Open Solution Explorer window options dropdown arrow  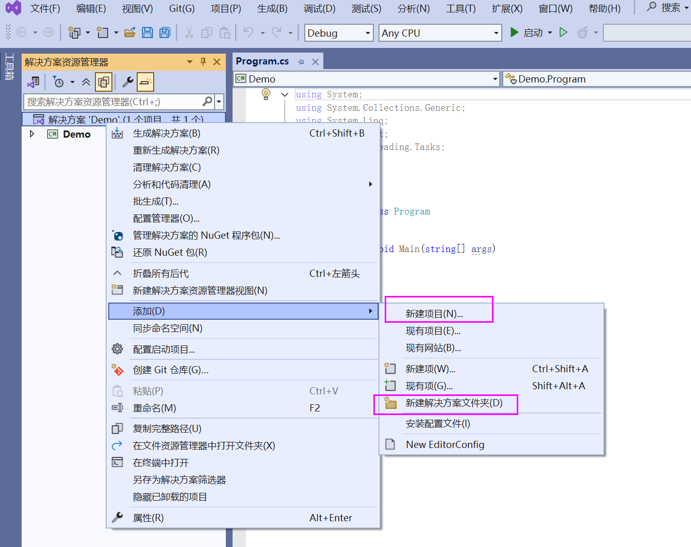(190, 62)
